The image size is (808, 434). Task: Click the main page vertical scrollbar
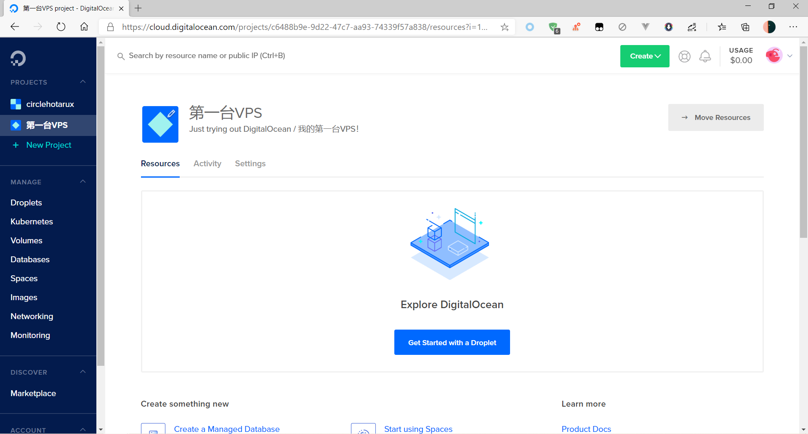tap(803, 142)
